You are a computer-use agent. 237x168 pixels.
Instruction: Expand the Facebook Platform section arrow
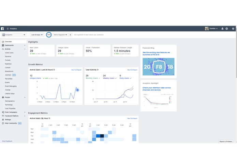pos(25,116)
